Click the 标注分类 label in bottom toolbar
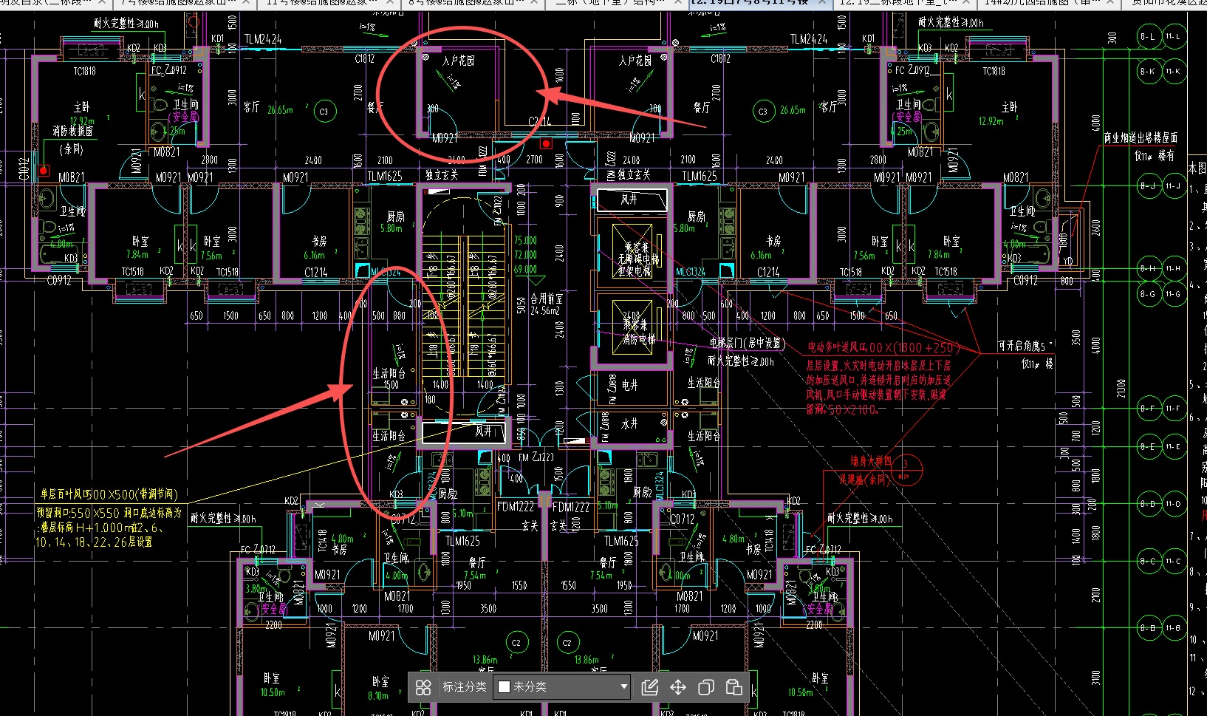This screenshot has height=716, width=1207. tap(464, 687)
